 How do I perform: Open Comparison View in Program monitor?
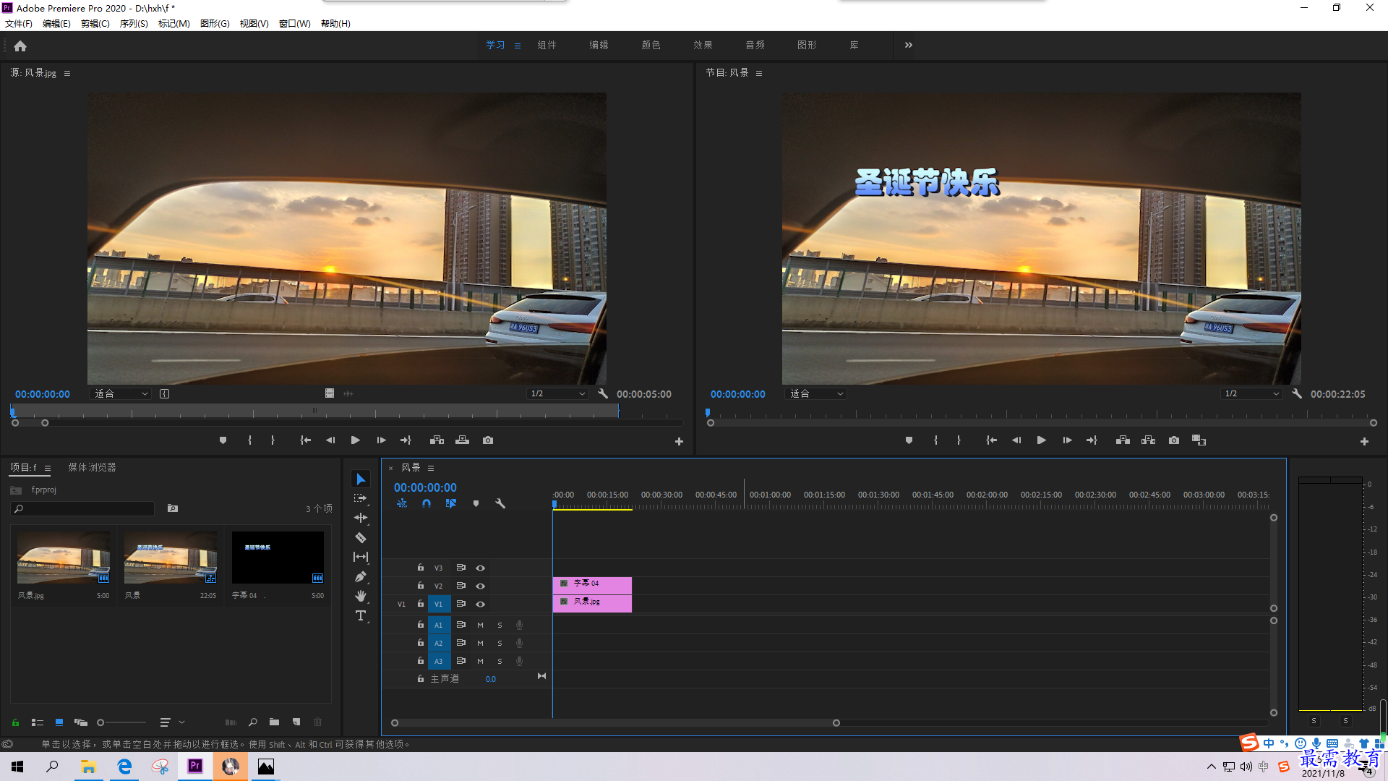pyautogui.click(x=1199, y=440)
